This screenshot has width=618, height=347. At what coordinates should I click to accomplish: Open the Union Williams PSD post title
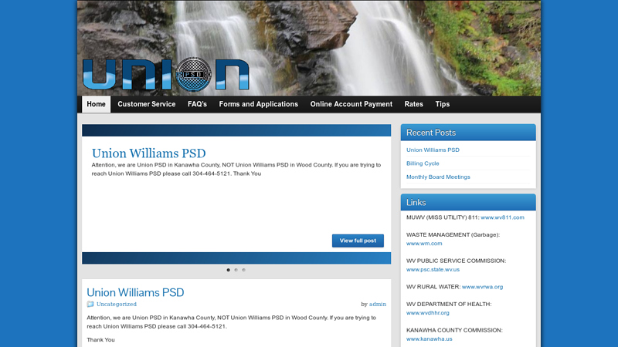(x=135, y=292)
